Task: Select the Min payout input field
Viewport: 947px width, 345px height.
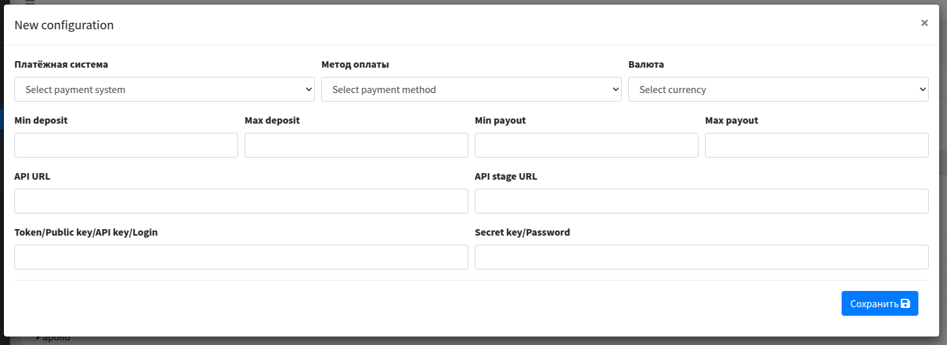Action: click(x=587, y=145)
